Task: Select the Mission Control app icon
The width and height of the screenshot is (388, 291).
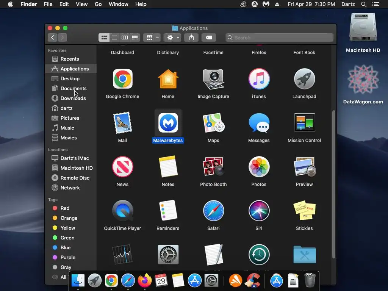Action: (x=304, y=123)
